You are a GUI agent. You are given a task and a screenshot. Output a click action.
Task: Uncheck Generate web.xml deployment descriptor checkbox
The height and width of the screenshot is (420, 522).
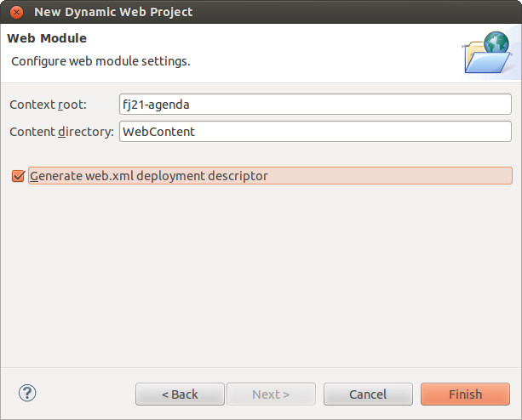tap(18, 176)
